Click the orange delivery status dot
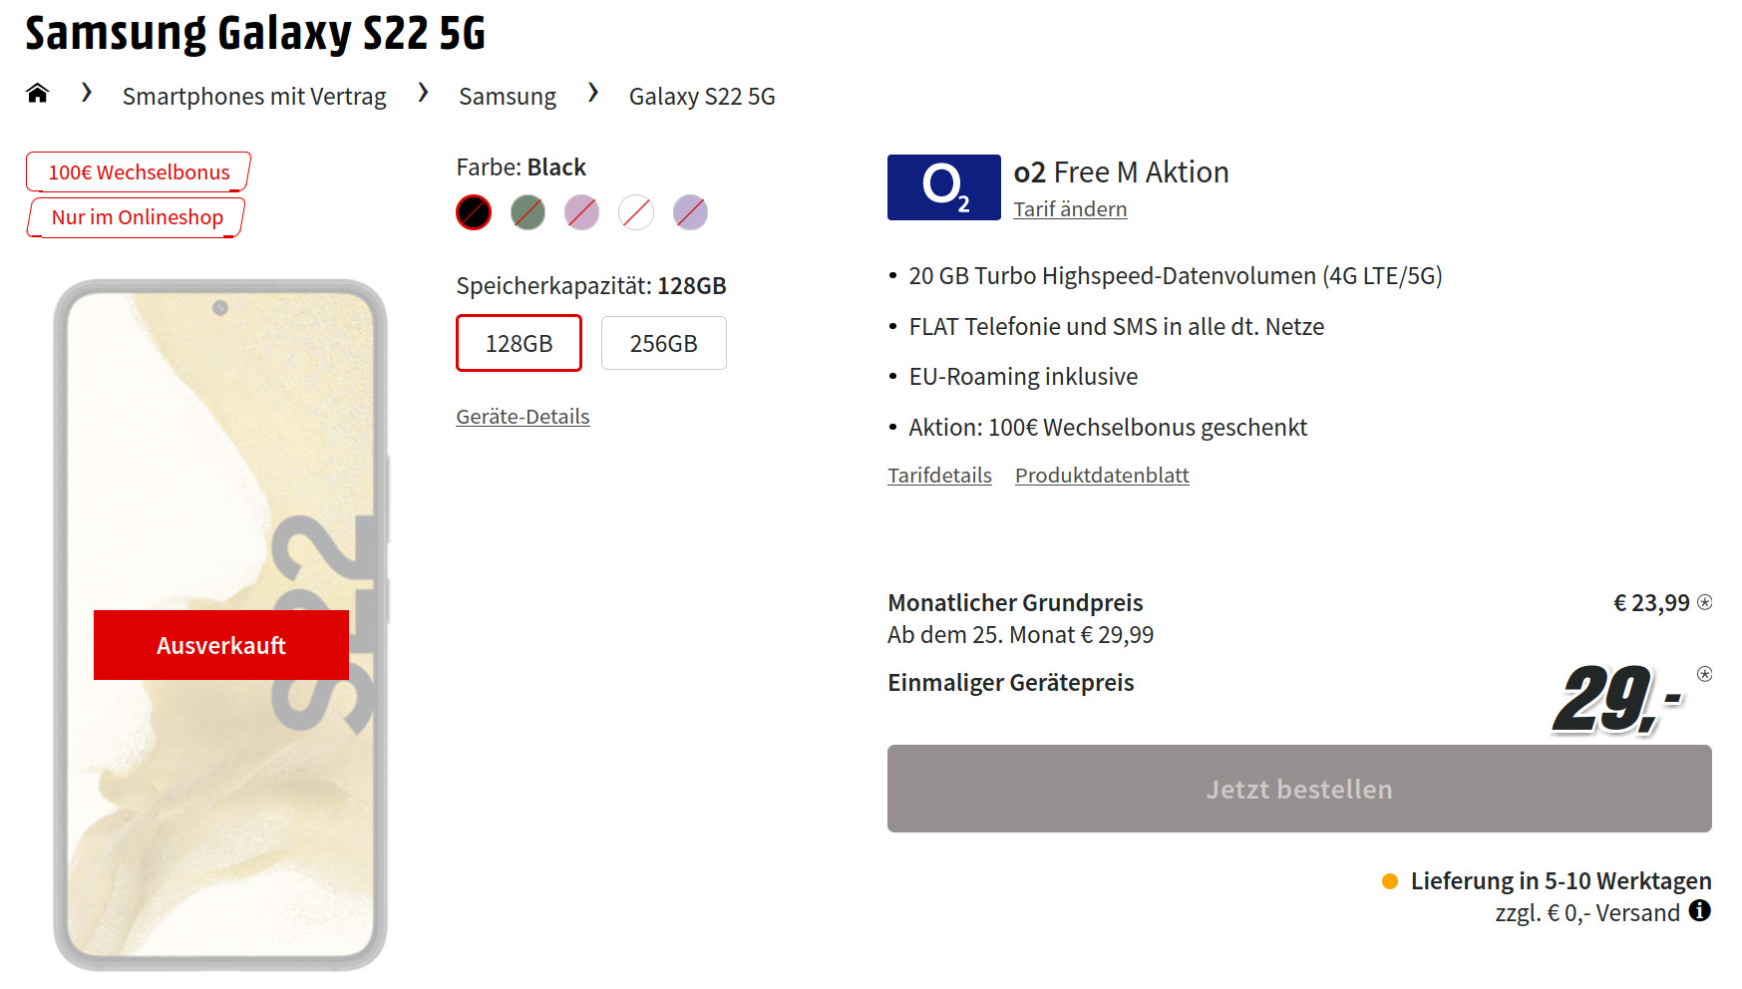Screen dimensions: 1742x989 coord(1390,881)
